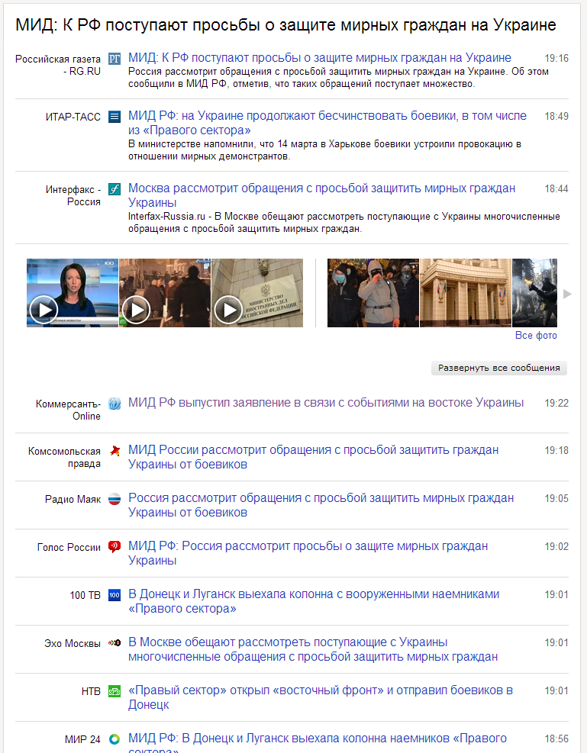587x753 pixels.
Task: Click the Голос России red icon
Action: (114, 547)
